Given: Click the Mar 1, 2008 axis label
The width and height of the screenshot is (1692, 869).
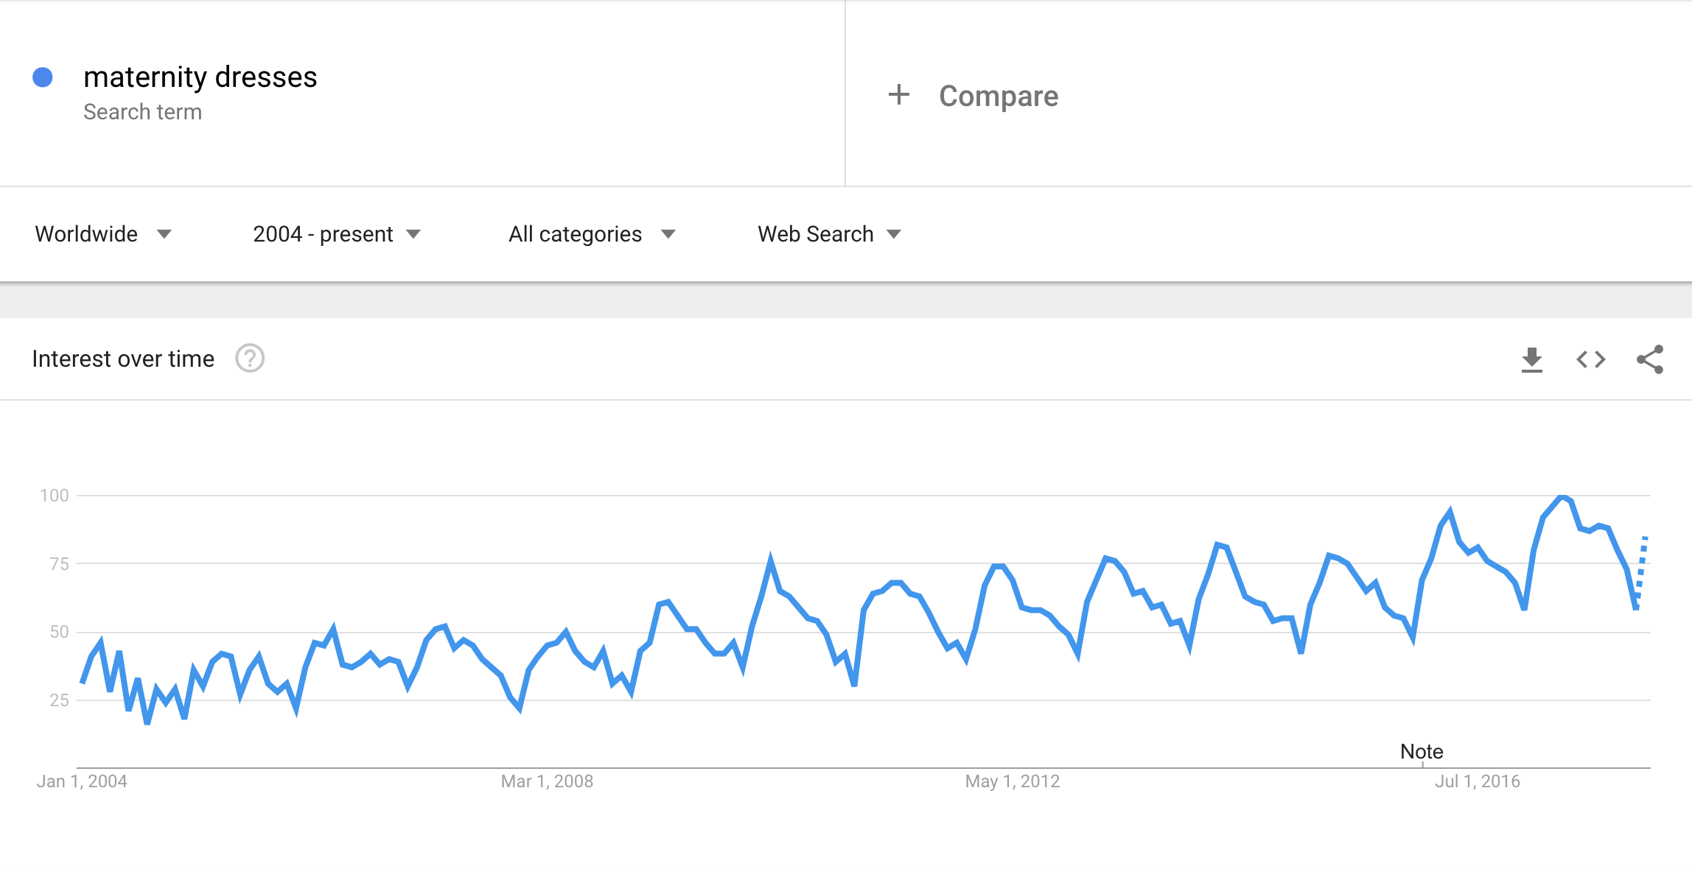Looking at the screenshot, I should (x=547, y=781).
